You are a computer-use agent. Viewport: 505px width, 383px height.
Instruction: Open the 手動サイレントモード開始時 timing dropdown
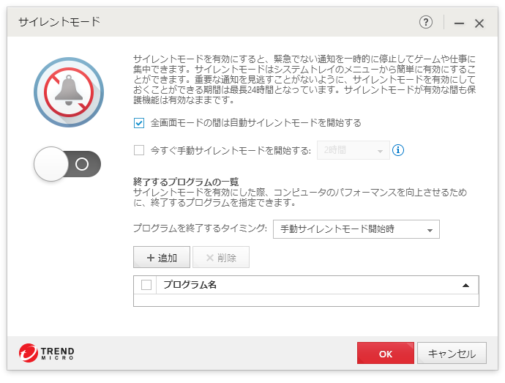[356, 229]
